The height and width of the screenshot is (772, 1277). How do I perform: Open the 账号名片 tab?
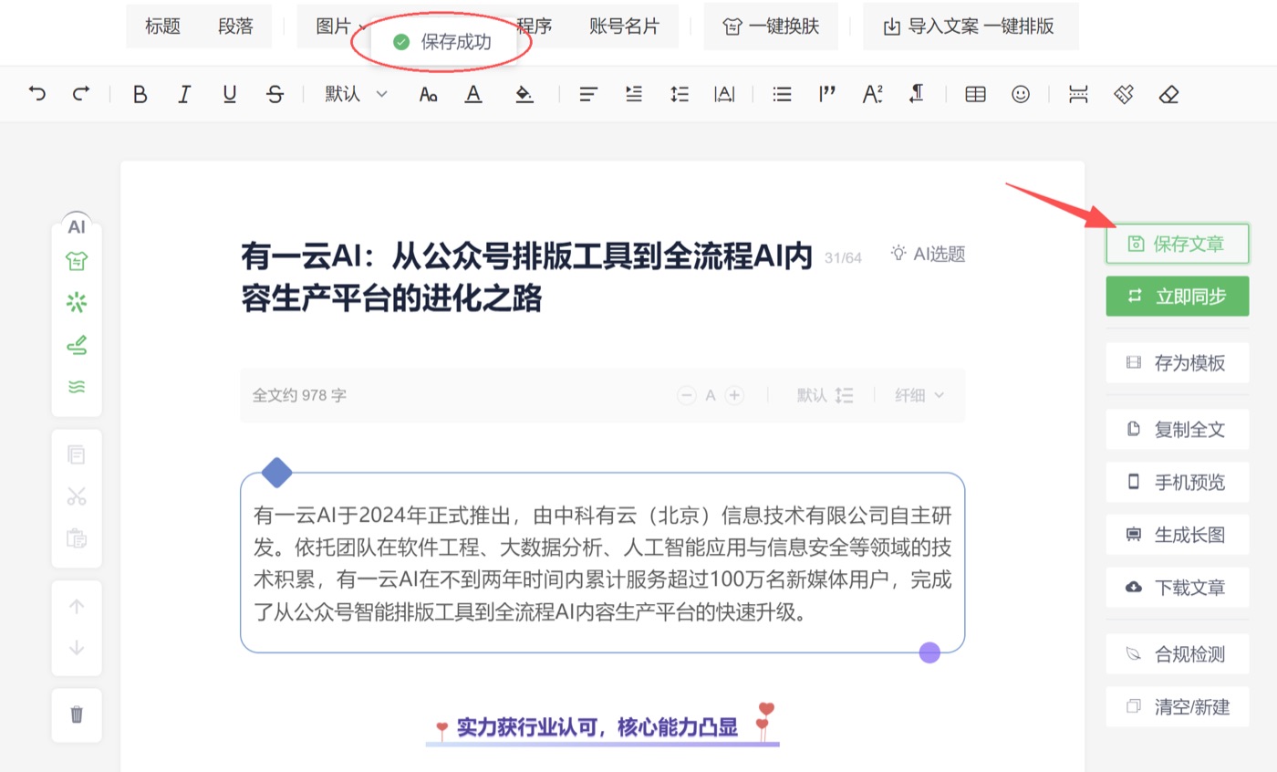coord(624,26)
